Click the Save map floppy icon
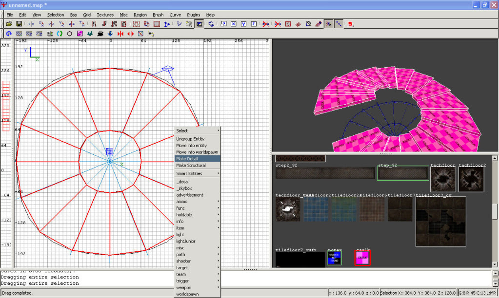This screenshot has height=298, width=499. point(19,24)
